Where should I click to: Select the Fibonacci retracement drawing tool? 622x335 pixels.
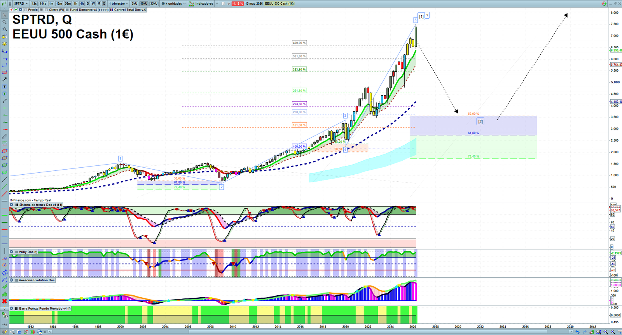4,51
